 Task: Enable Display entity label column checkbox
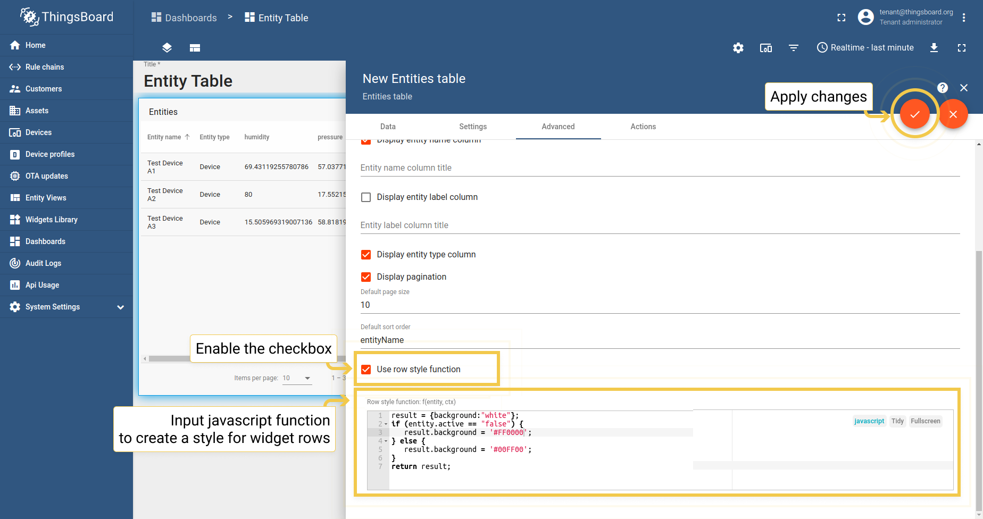point(366,197)
